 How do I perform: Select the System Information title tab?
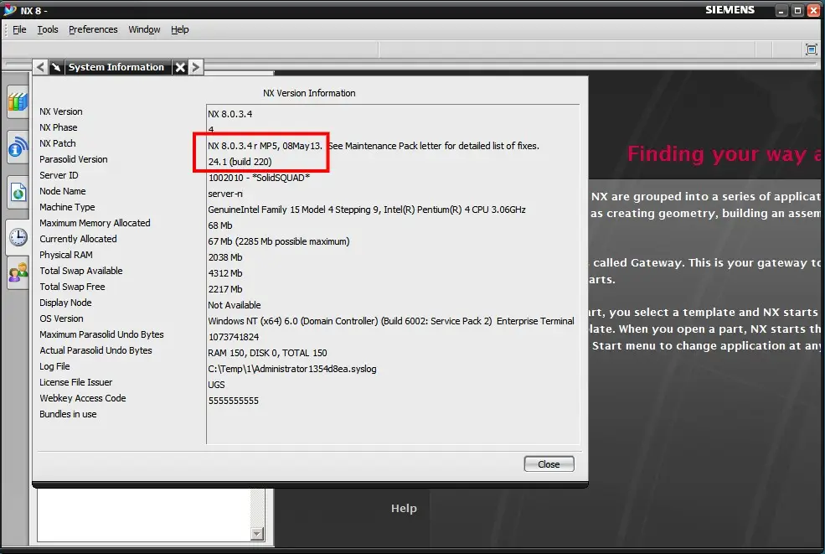[x=116, y=67]
